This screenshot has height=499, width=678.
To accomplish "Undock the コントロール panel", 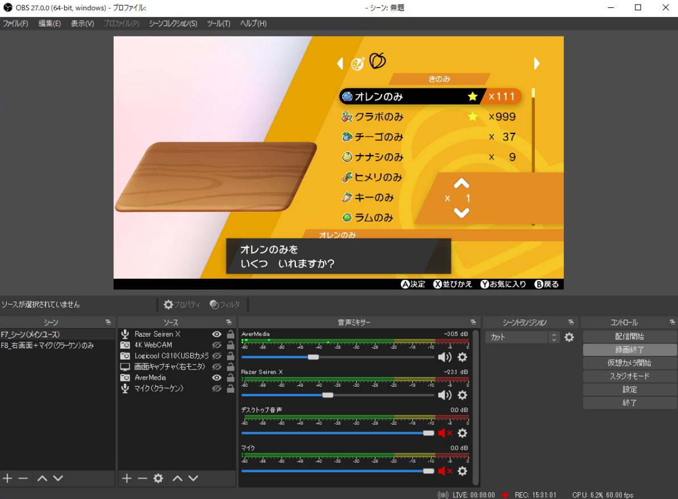I will [672, 322].
